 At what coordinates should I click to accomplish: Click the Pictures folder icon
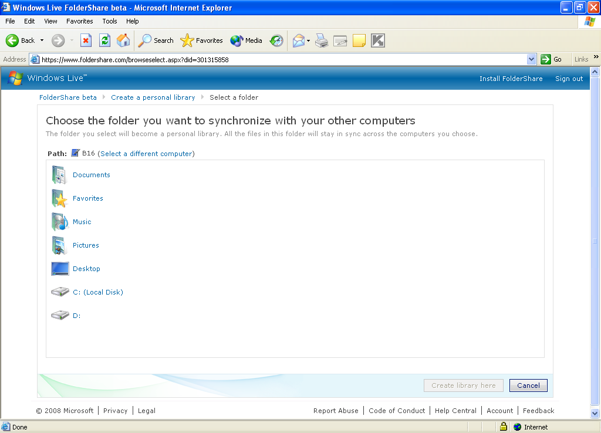click(x=59, y=245)
